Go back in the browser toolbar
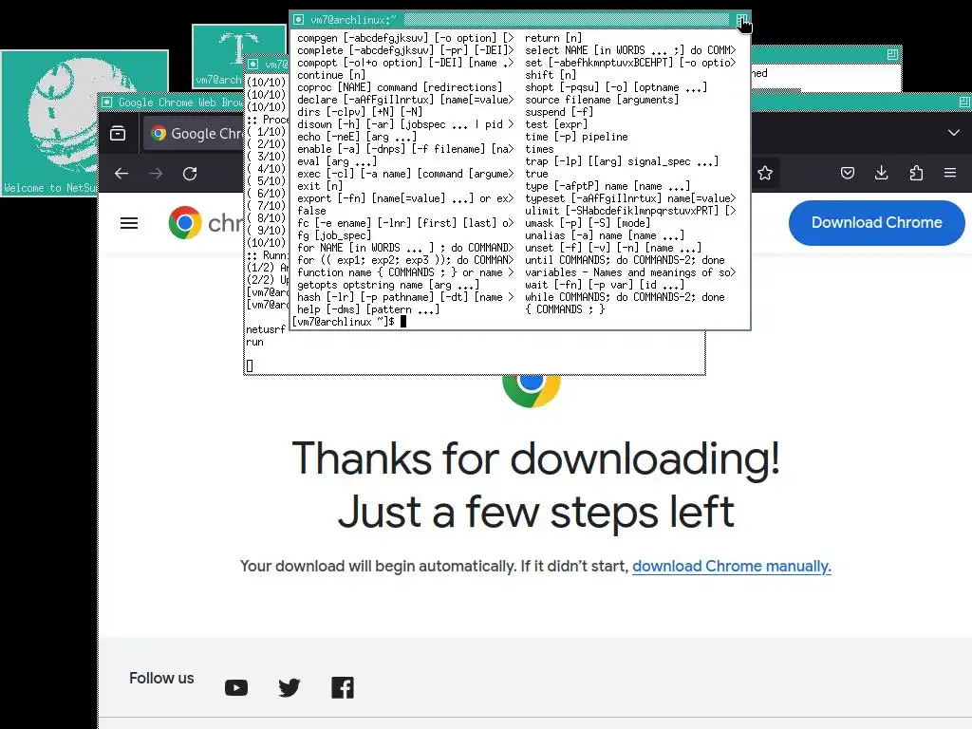The image size is (972, 729). (x=121, y=174)
